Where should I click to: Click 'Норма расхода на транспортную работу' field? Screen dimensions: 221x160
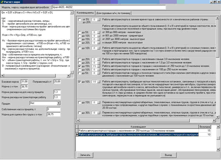57,97
